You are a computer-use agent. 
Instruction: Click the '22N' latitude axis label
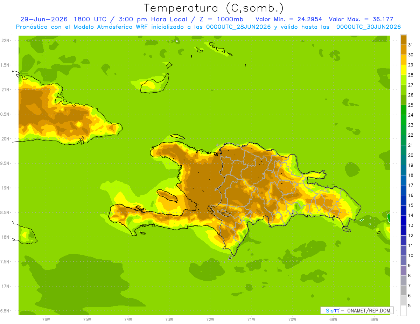pyautogui.click(x=5, y=40)
